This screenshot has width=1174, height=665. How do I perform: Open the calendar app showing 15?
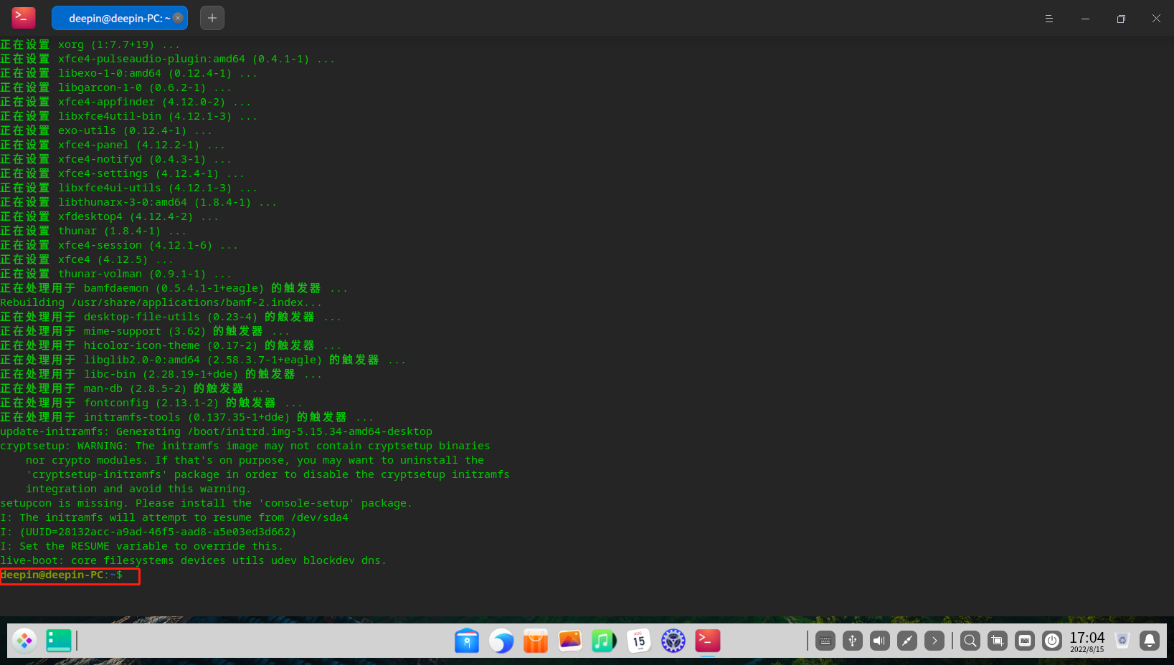point(638,641)
